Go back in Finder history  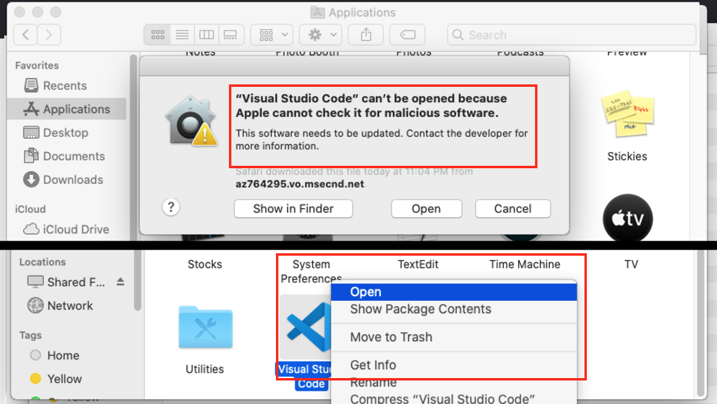click(x=25, y=35)
